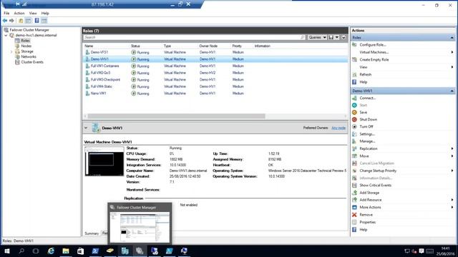The width and height of the screenshot is (458, 257).
Task: Collapse the Demo-VHV1 details header chevron
Action: pos(86,128)
